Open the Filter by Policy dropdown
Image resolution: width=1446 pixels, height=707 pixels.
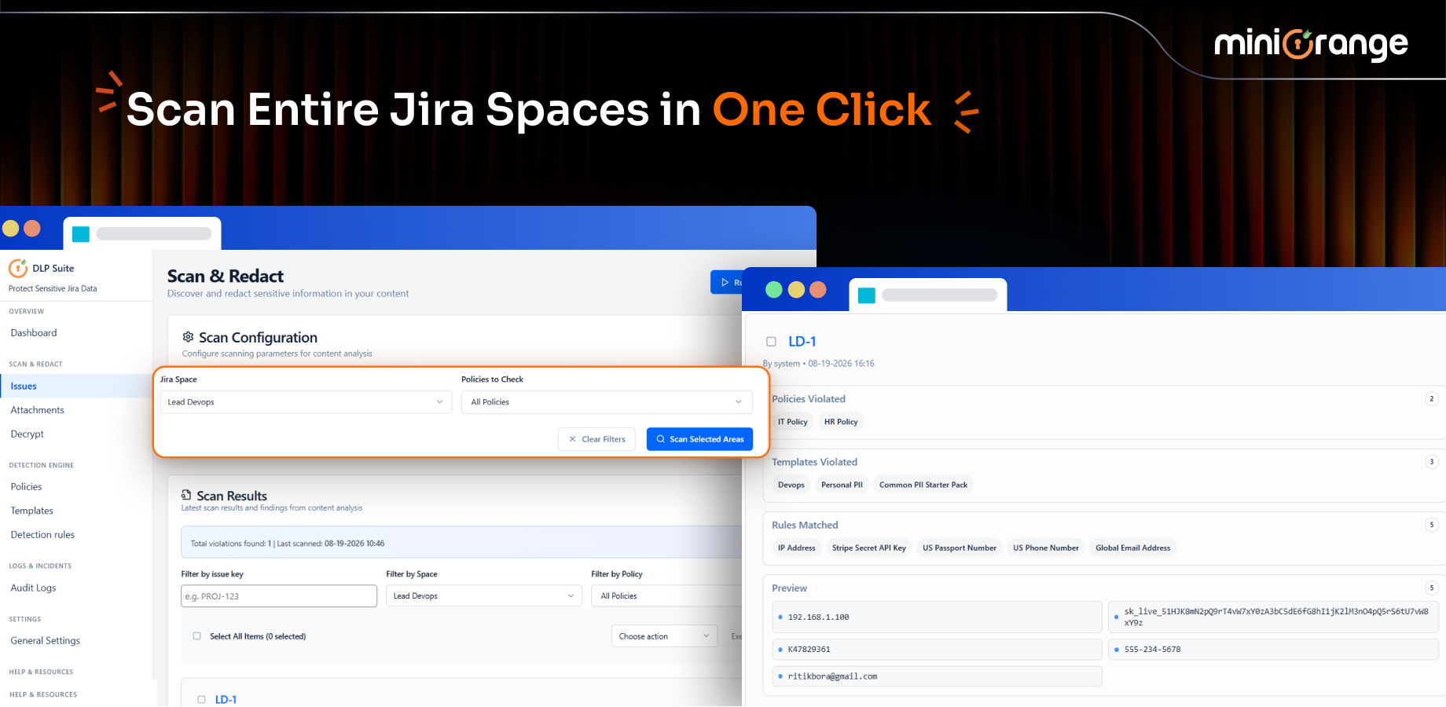[x=666, y=595]
